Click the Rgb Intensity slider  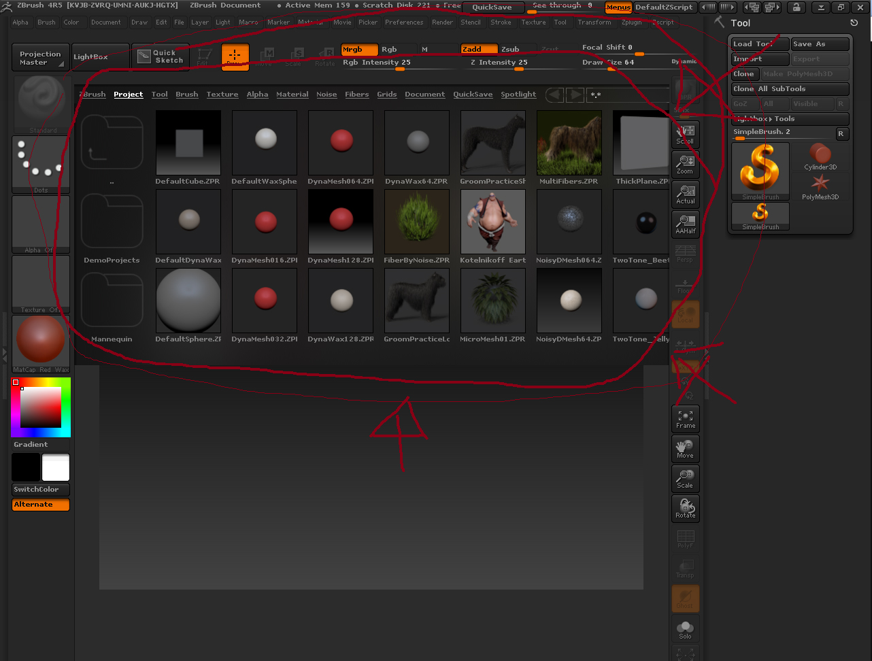click(x=400, y=63)
